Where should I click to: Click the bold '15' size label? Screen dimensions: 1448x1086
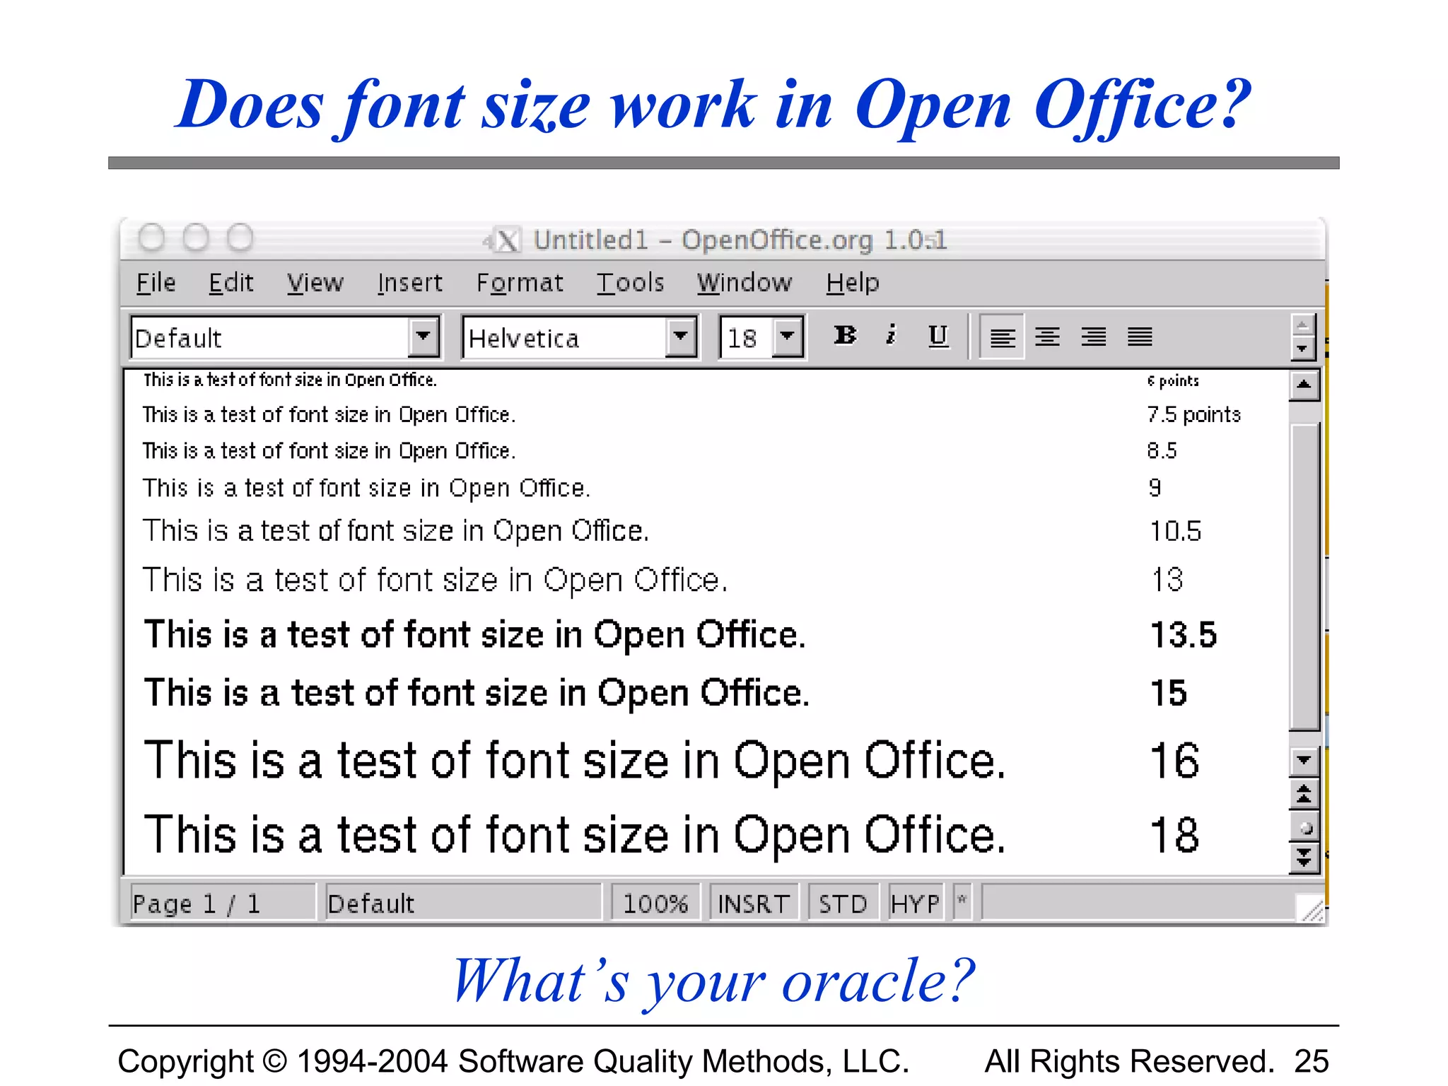(1169, 693)
